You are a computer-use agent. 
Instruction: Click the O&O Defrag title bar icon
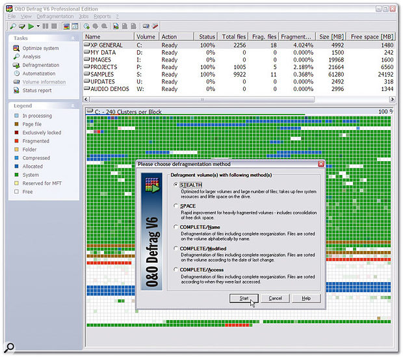pos(9,8)
